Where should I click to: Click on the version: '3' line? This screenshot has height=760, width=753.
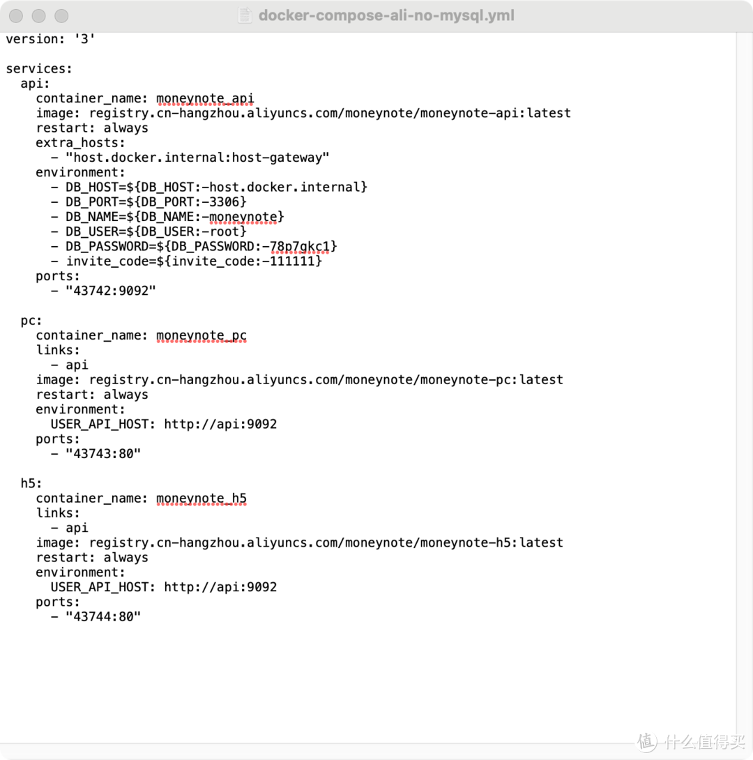(x=50, y=39)
